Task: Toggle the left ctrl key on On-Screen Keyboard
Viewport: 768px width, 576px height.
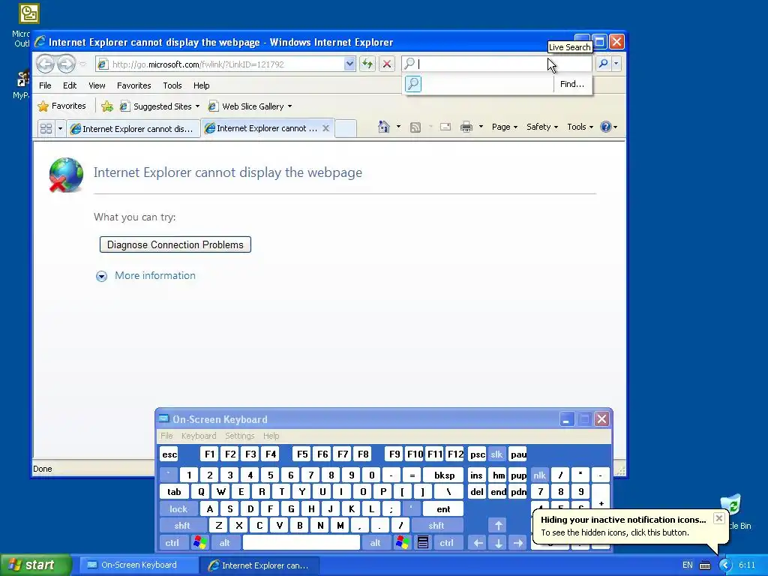Action: (x=172, y=543)
